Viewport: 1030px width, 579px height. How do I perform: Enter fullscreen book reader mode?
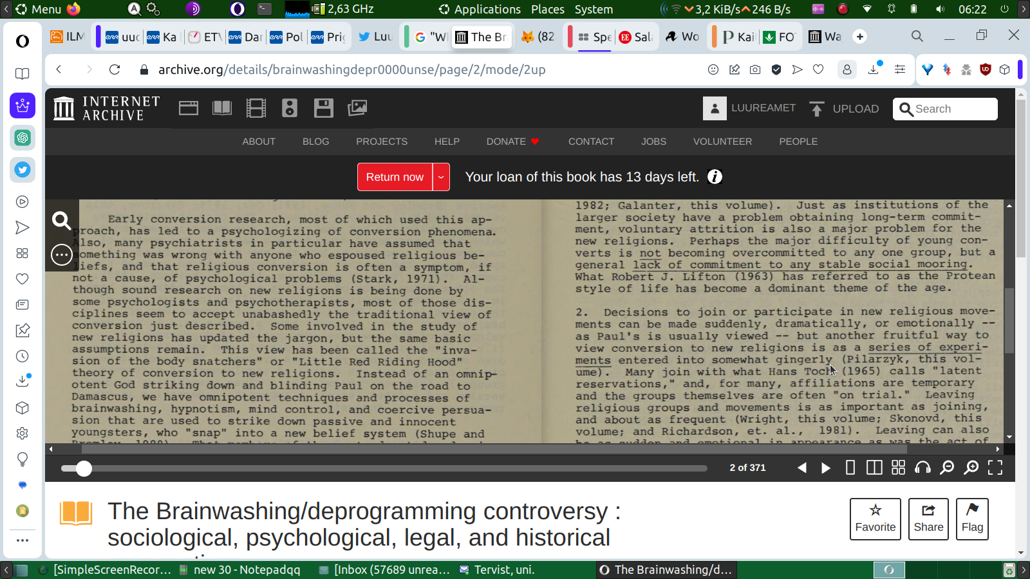click(995, 468)
